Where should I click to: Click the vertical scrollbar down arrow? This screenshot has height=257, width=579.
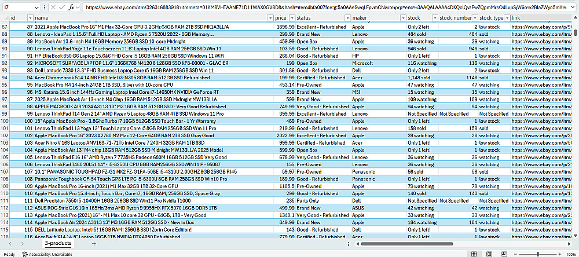[x=576, y=235]
